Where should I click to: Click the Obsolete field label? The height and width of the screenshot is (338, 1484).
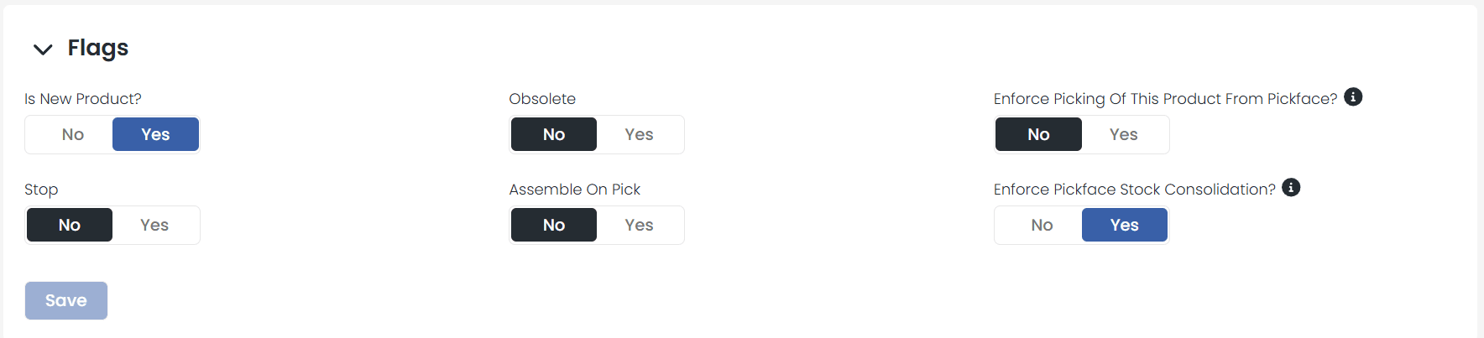click(542, 99)
